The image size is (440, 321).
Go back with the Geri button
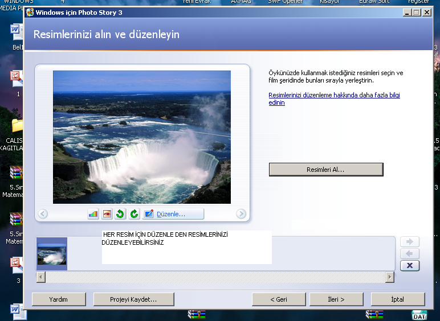[278, 299]
